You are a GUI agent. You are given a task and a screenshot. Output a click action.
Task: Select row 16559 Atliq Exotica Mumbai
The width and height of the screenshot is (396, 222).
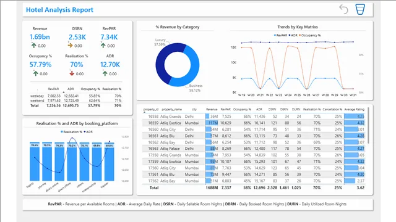(x=254, y=123)
